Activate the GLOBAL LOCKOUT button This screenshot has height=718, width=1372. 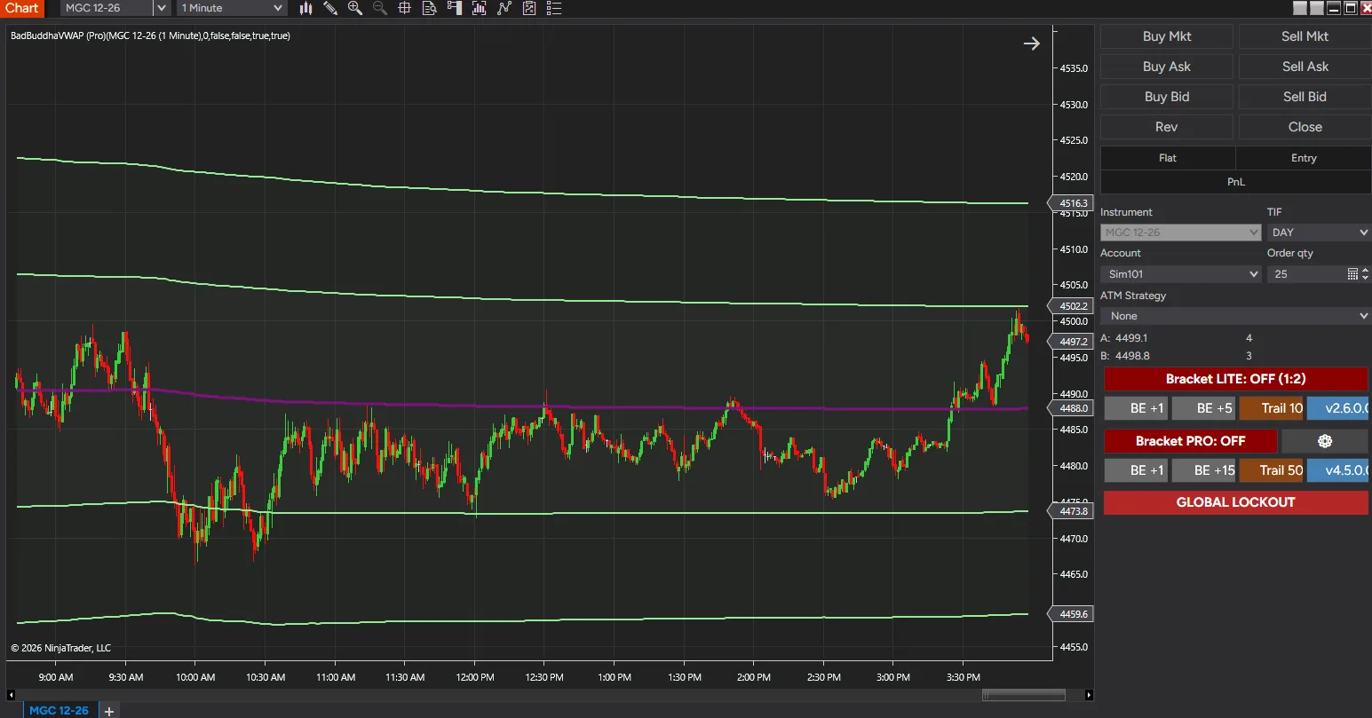click(x=1235, y=502)
